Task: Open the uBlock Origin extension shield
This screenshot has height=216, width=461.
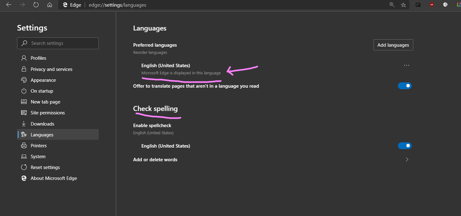Action: (x=431, y=5)
